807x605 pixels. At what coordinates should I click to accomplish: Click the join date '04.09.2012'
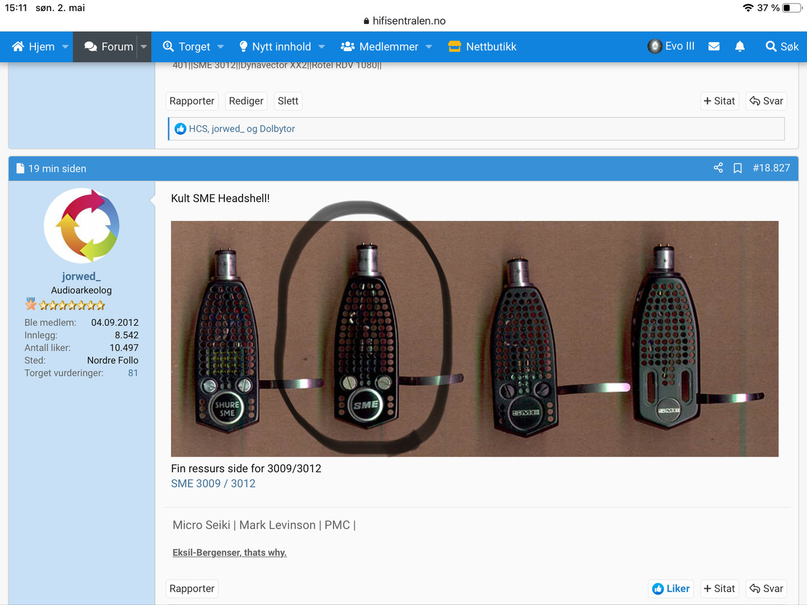coord(115,323)
